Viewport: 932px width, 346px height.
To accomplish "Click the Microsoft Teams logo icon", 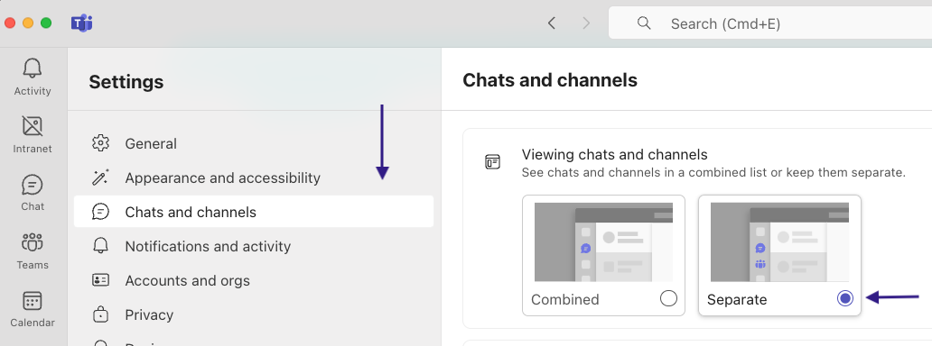I will point(81,23).
